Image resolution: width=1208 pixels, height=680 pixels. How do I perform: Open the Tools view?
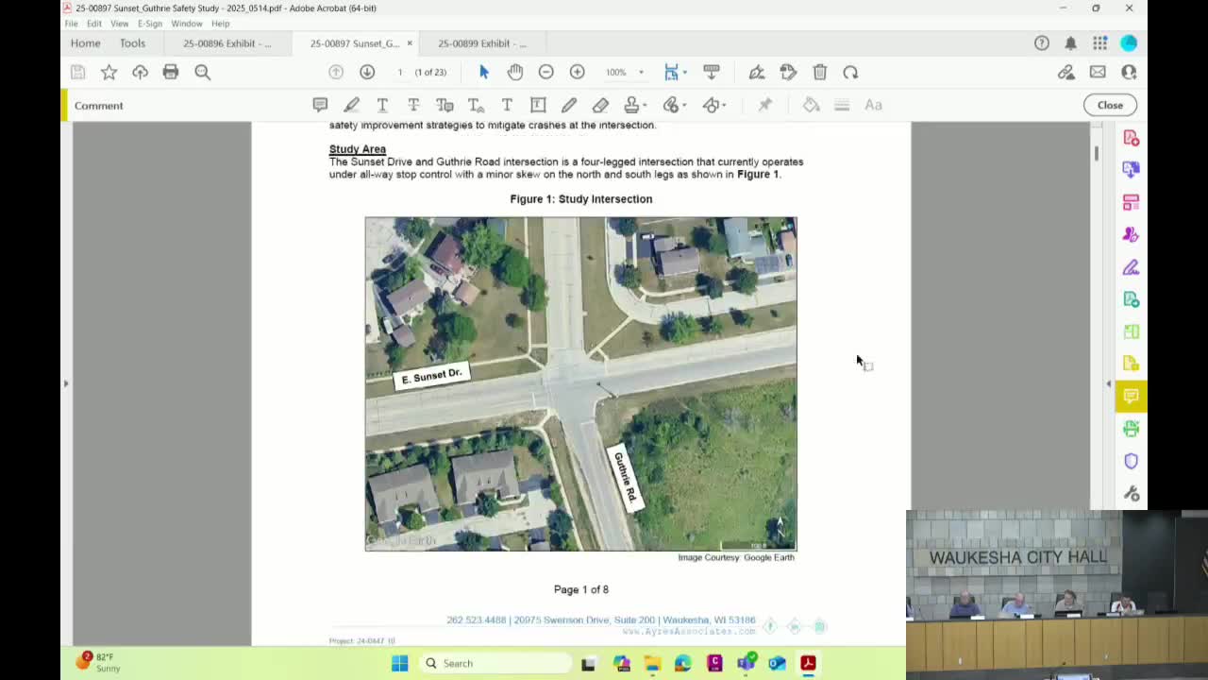[132, 43]
